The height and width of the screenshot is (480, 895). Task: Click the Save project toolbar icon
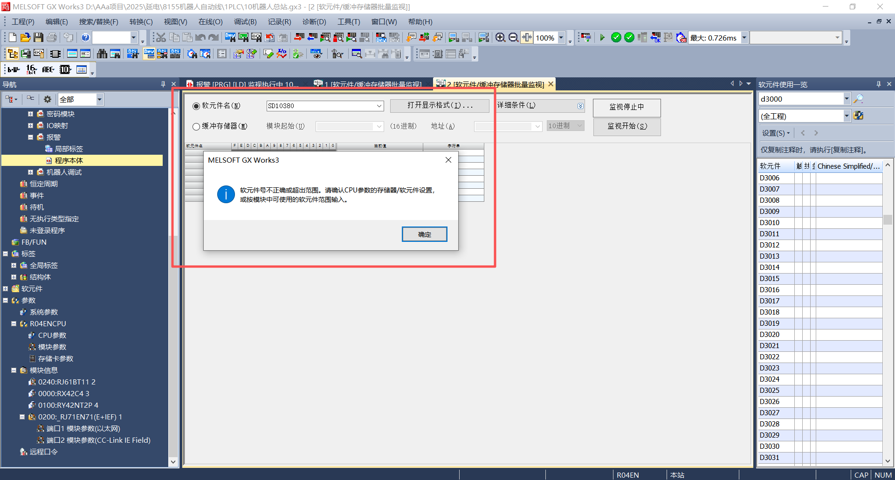39,38
